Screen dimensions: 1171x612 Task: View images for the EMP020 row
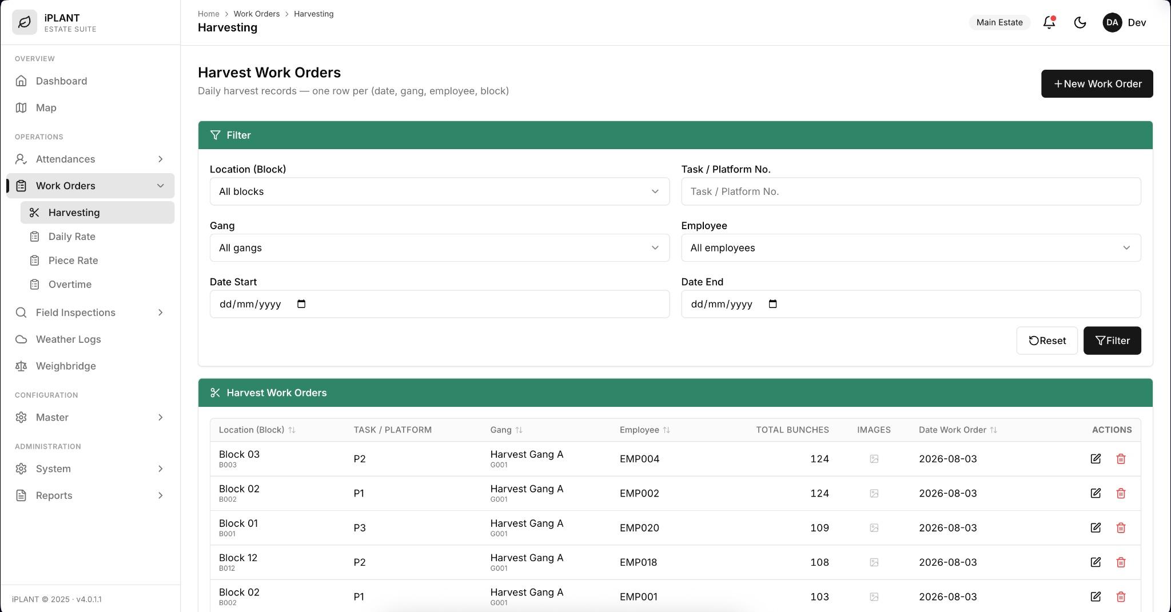point(874,527)
